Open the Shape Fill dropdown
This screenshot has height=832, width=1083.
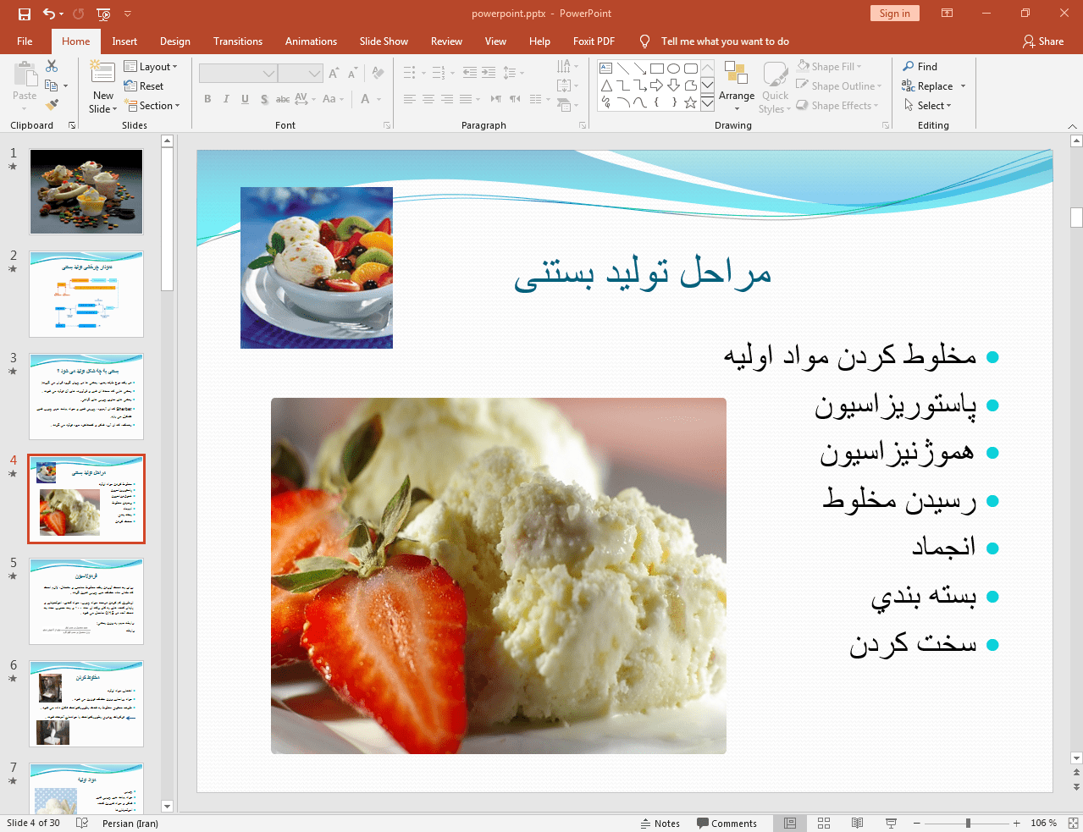pyautogui.click(x=830, y=66)
